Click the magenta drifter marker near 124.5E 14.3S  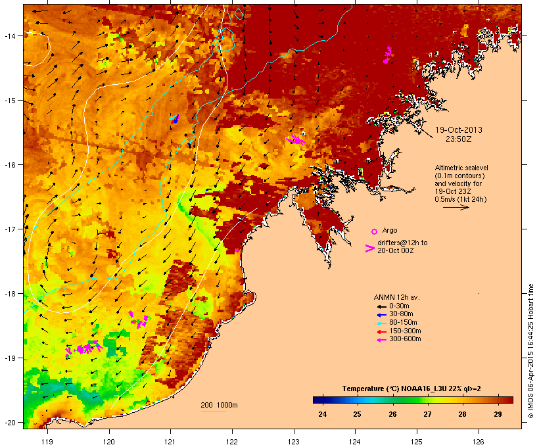click(x=388, y=55)
